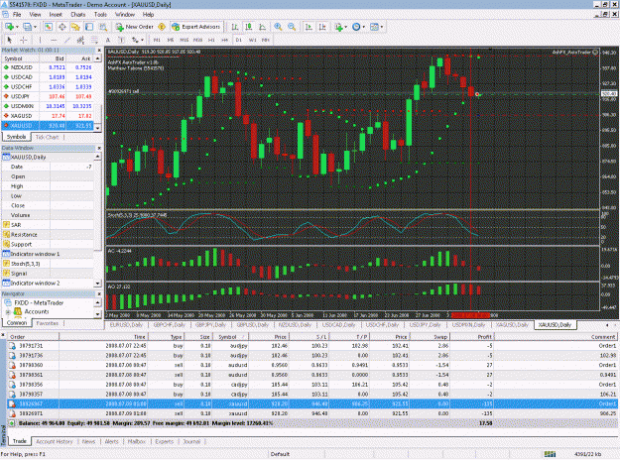620x460 pixels.
Task: Toggle the Data Window toolbar icon
Action: [x=62, y=27]
